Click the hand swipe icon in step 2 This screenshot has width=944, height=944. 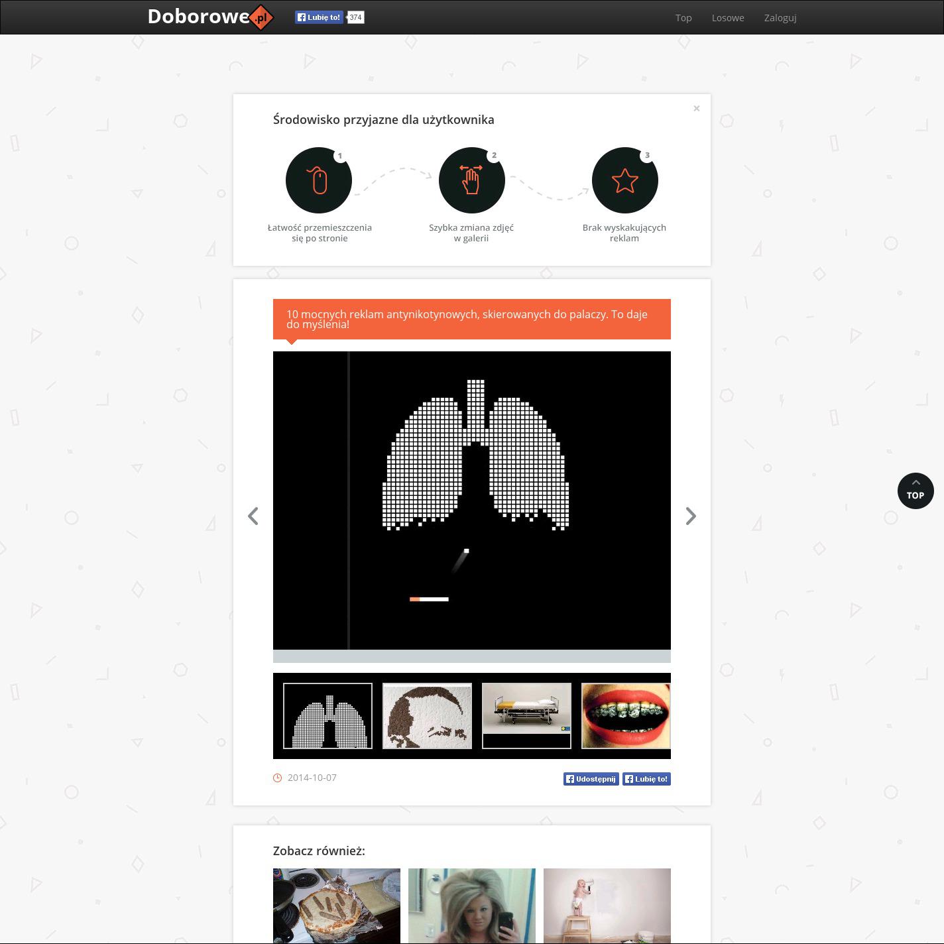471,180
